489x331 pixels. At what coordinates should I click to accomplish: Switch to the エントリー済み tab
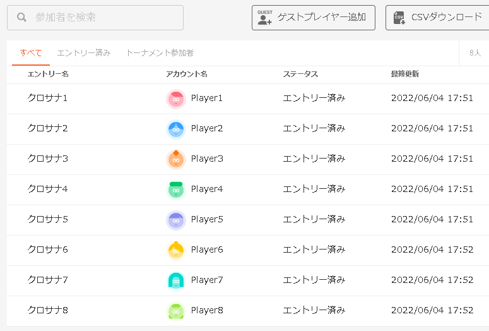coord(83,53)
